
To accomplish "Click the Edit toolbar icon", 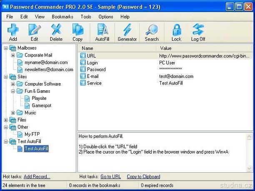I will click(34, 32).
